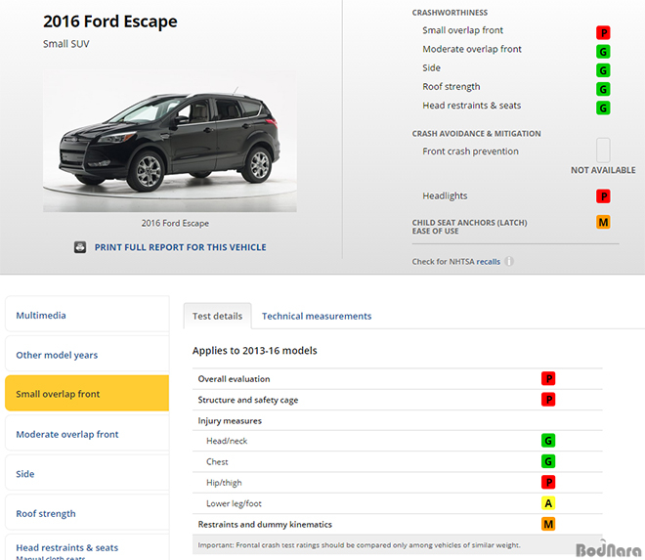The height and width of the screenshot is (560, 645).
Task: Click the M badge for Child seat anchors
Action: pyautogui.click(x=603, y=222)
